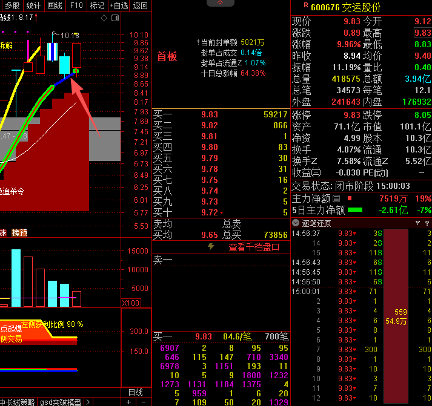Image resolution: width=432 pixels, height=406 pixels.
Task: Click the small square icon after 主力净额
Action: pyautogui.click(x=336, y=198)
